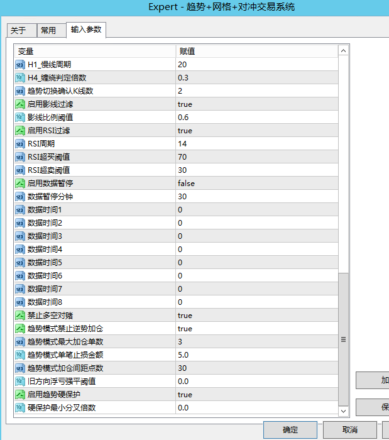Click the integer icon beside 数据时间2
The width and height of the screenshot is (389, 440).
(x=20, y=223)
